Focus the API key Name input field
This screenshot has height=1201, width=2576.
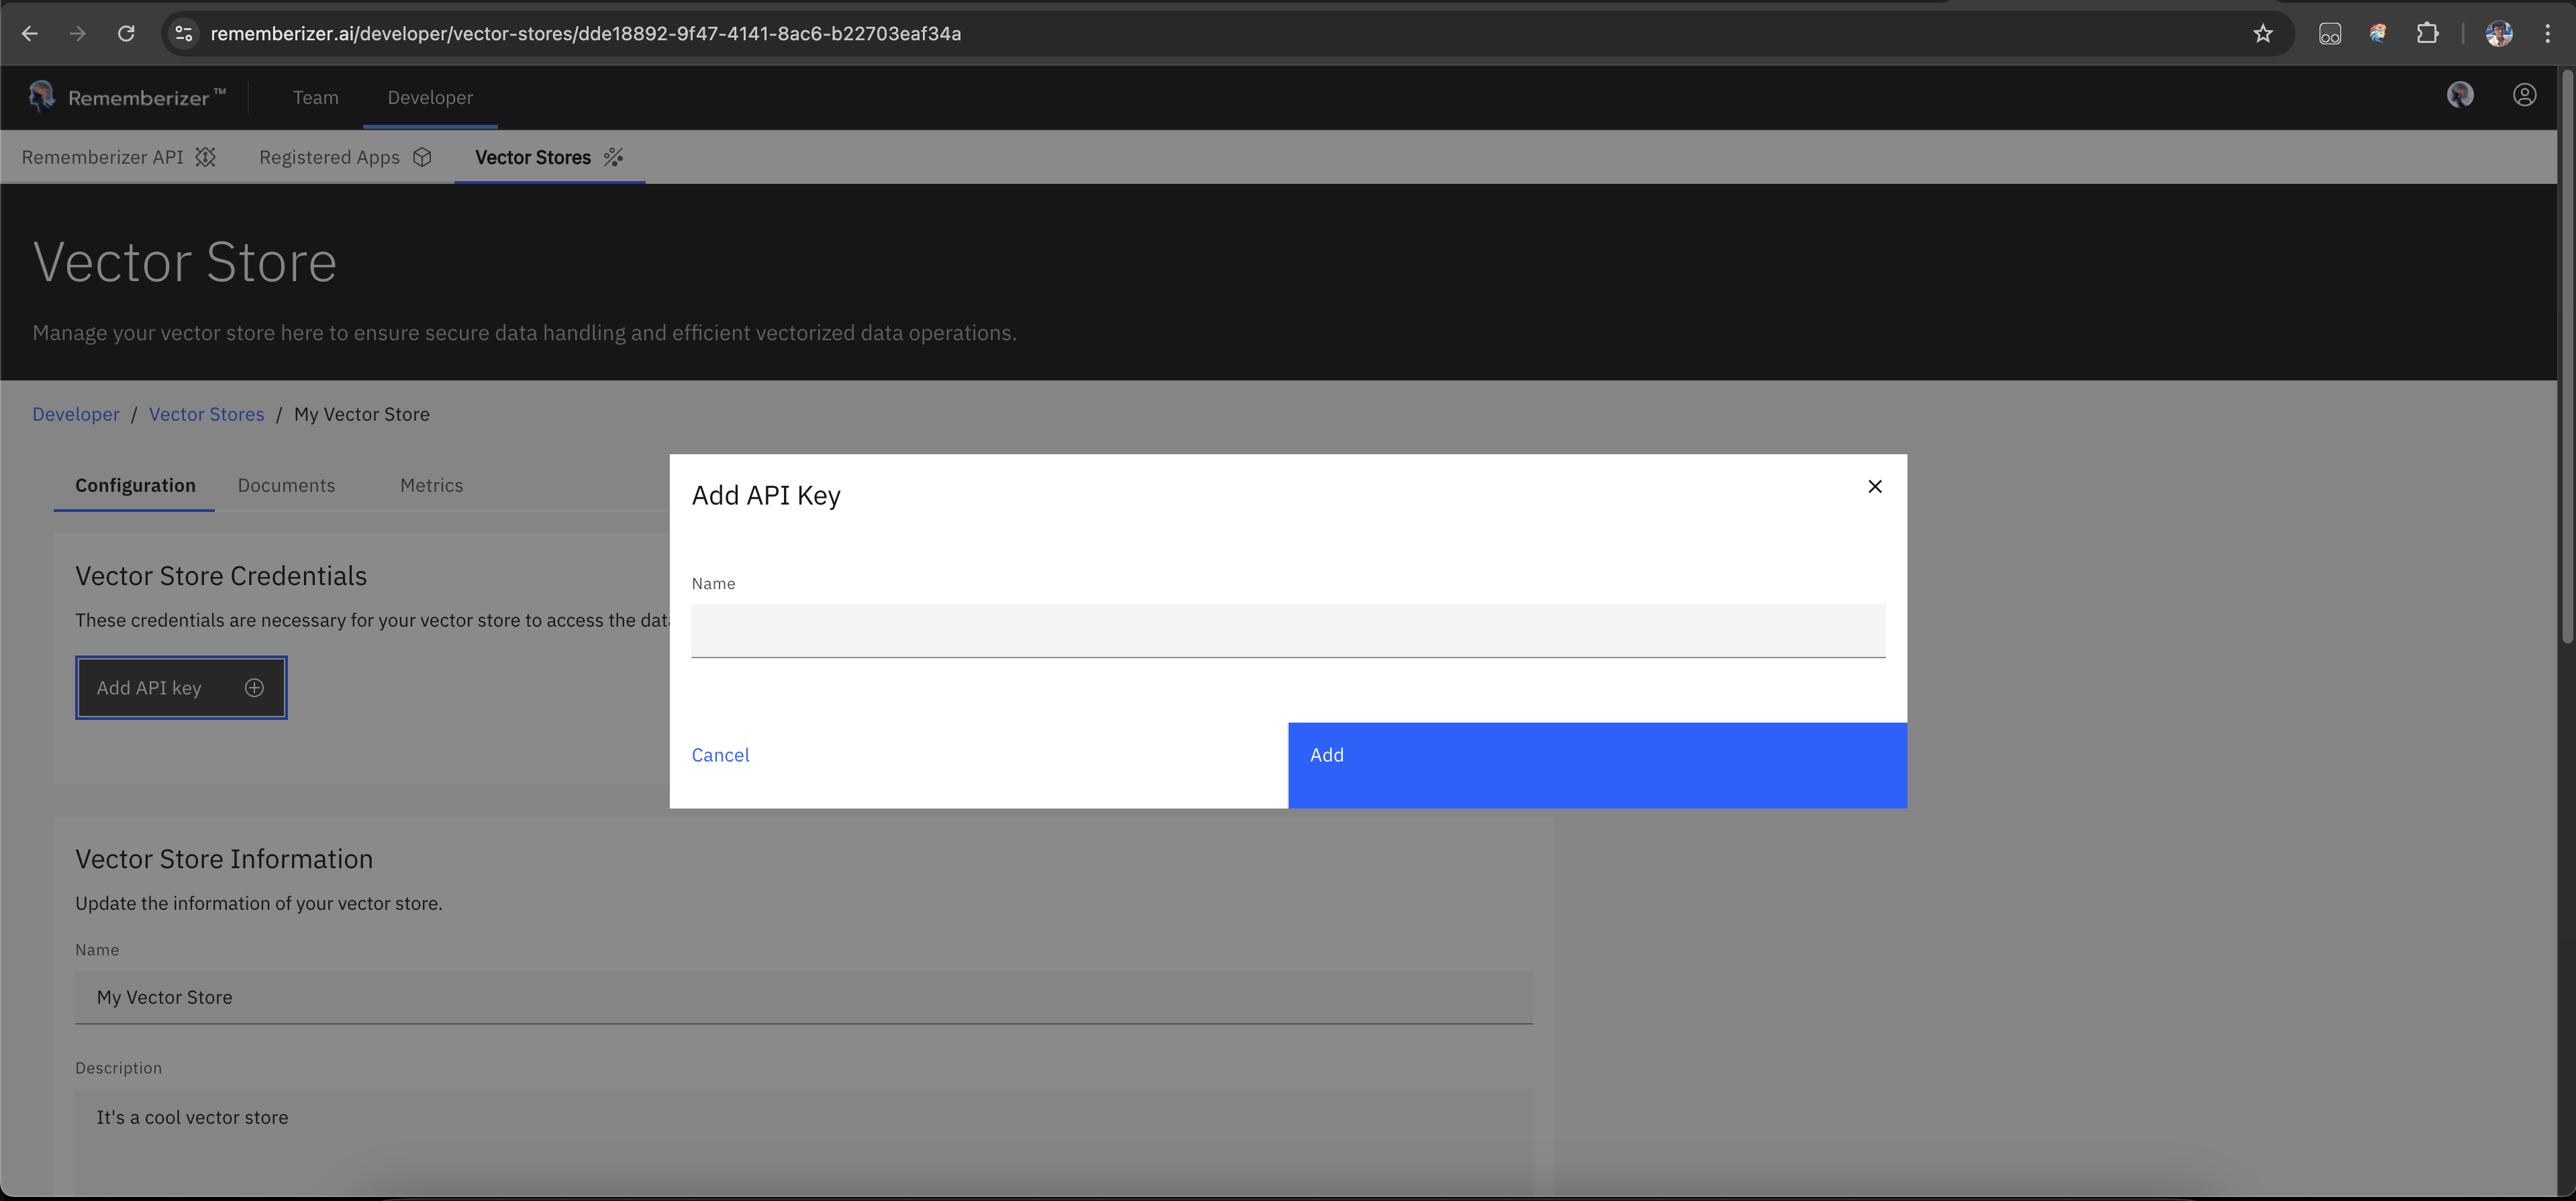pos(1287,631)
